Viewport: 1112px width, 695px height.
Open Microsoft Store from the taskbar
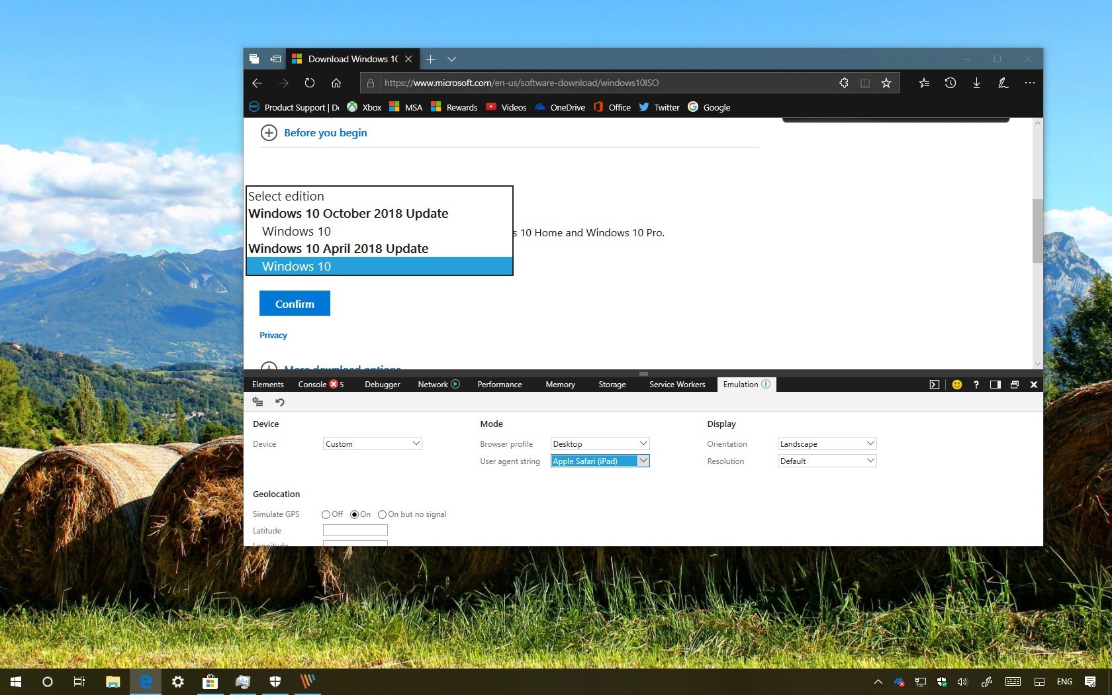point(210,681)
